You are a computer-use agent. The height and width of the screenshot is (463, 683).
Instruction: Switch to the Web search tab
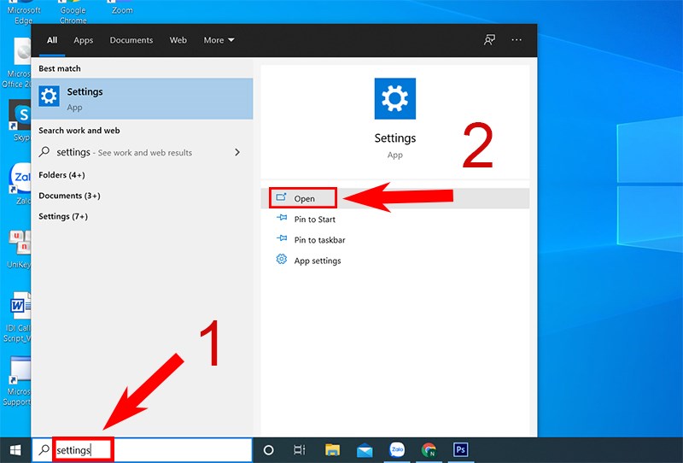[178, 40]
